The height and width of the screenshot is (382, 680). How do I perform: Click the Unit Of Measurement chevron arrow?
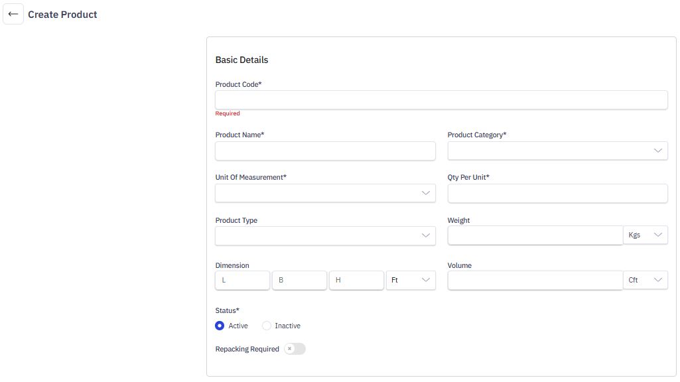click(x=426, y=194)
